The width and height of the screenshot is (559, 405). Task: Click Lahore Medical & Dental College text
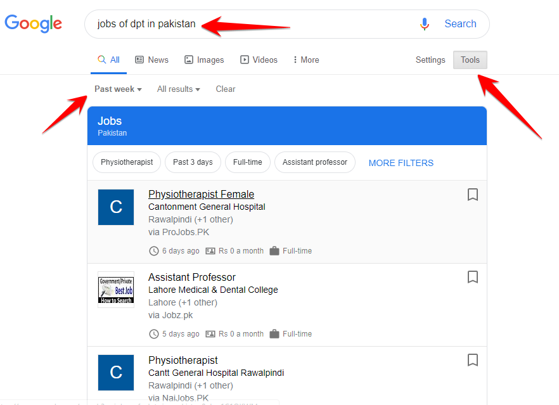pyautogui.click(x=213, y=290)
